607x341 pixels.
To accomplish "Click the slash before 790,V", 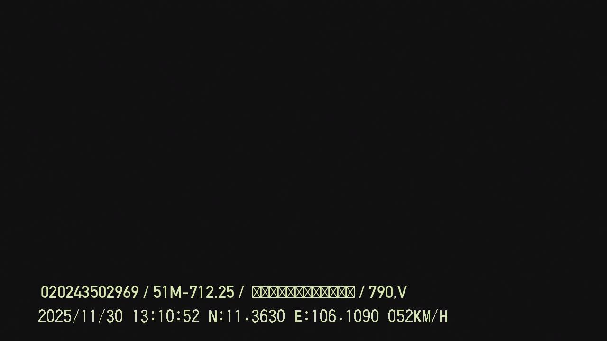I will tap(362, 292).
